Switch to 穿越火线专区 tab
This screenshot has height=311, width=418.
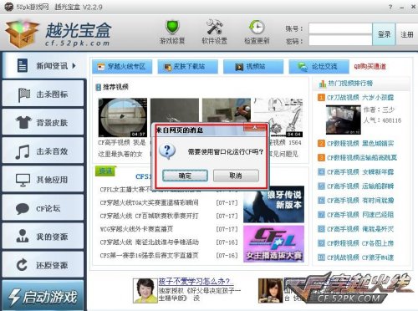coord(122,67)
